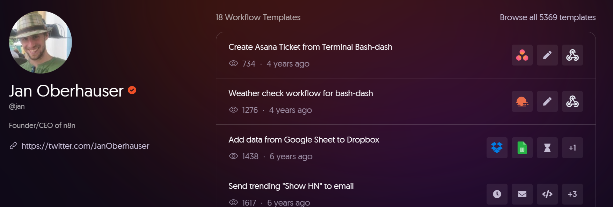Click pencil icon in Weather check row
The height and width of the screenshot is (207, 613).
(547, 101)
